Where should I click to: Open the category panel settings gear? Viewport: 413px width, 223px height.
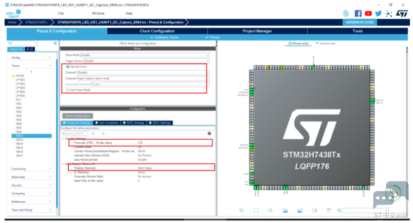55,43
